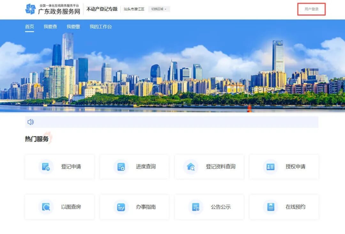
Task: Click the 进度查询 search icon
Action: pos(121,167)
